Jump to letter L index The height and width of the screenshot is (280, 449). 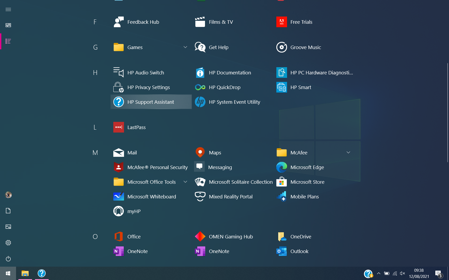tap(95, 127)
